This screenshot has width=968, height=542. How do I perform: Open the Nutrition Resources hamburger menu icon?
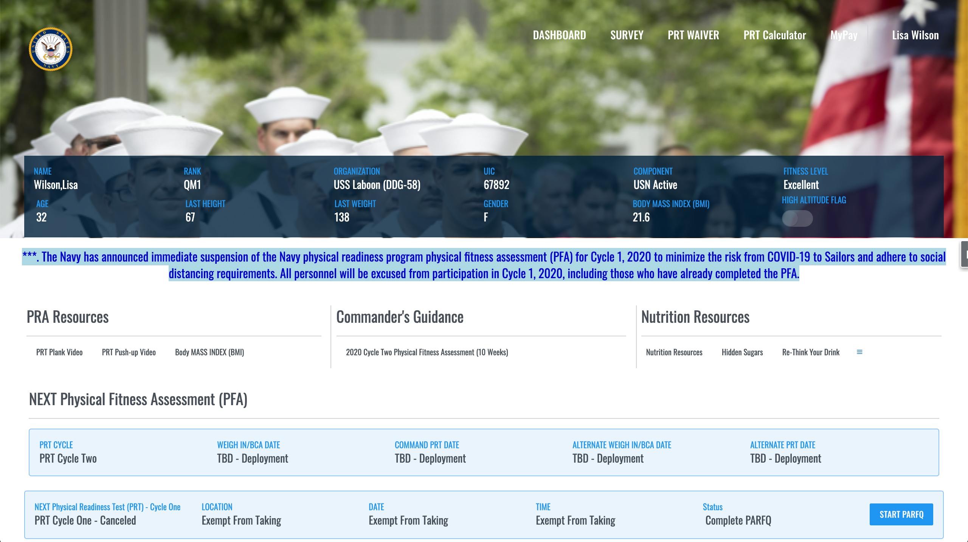click(x=859, y=352)
